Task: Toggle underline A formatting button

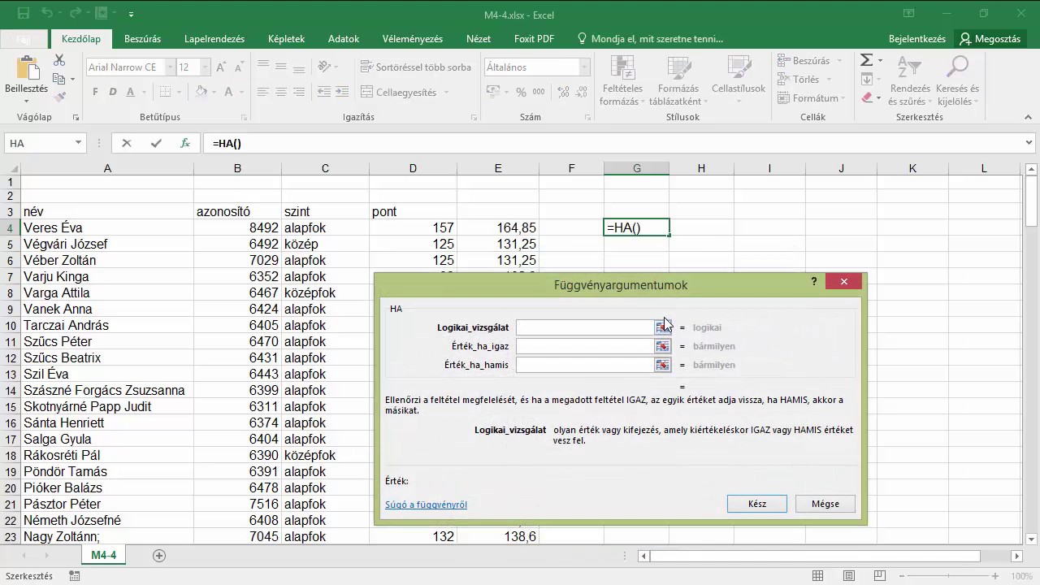Action: point(128,92)
